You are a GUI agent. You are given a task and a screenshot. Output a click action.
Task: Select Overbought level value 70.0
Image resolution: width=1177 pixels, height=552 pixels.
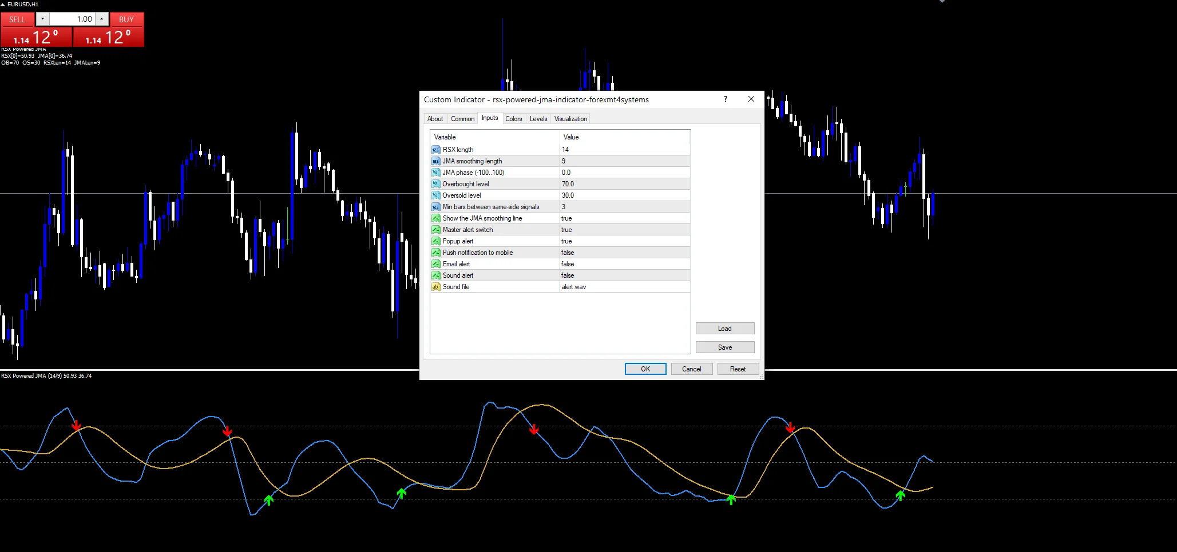(625, 184)
